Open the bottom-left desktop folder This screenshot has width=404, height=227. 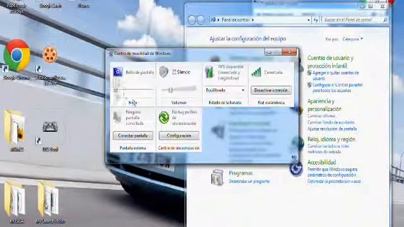(15, 199)
